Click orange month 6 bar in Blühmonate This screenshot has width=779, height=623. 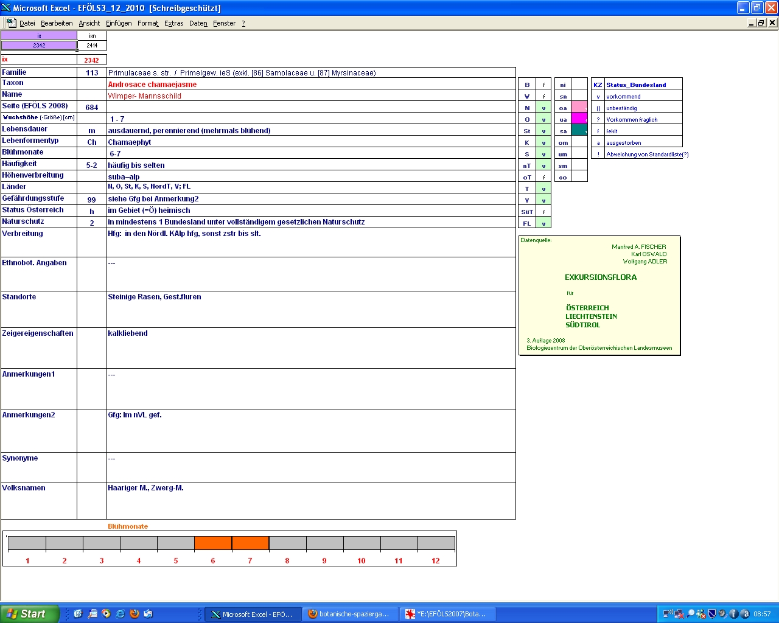[213, 543]
